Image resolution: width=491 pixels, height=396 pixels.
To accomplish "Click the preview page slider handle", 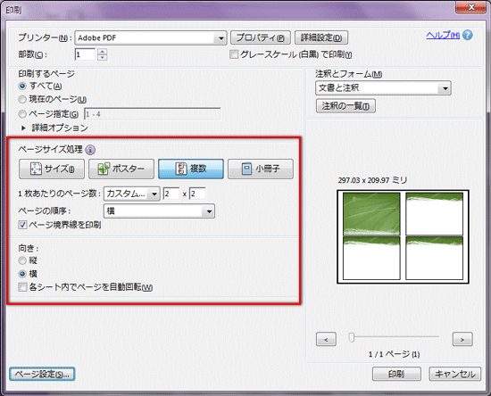I will (x=352, y=337).
